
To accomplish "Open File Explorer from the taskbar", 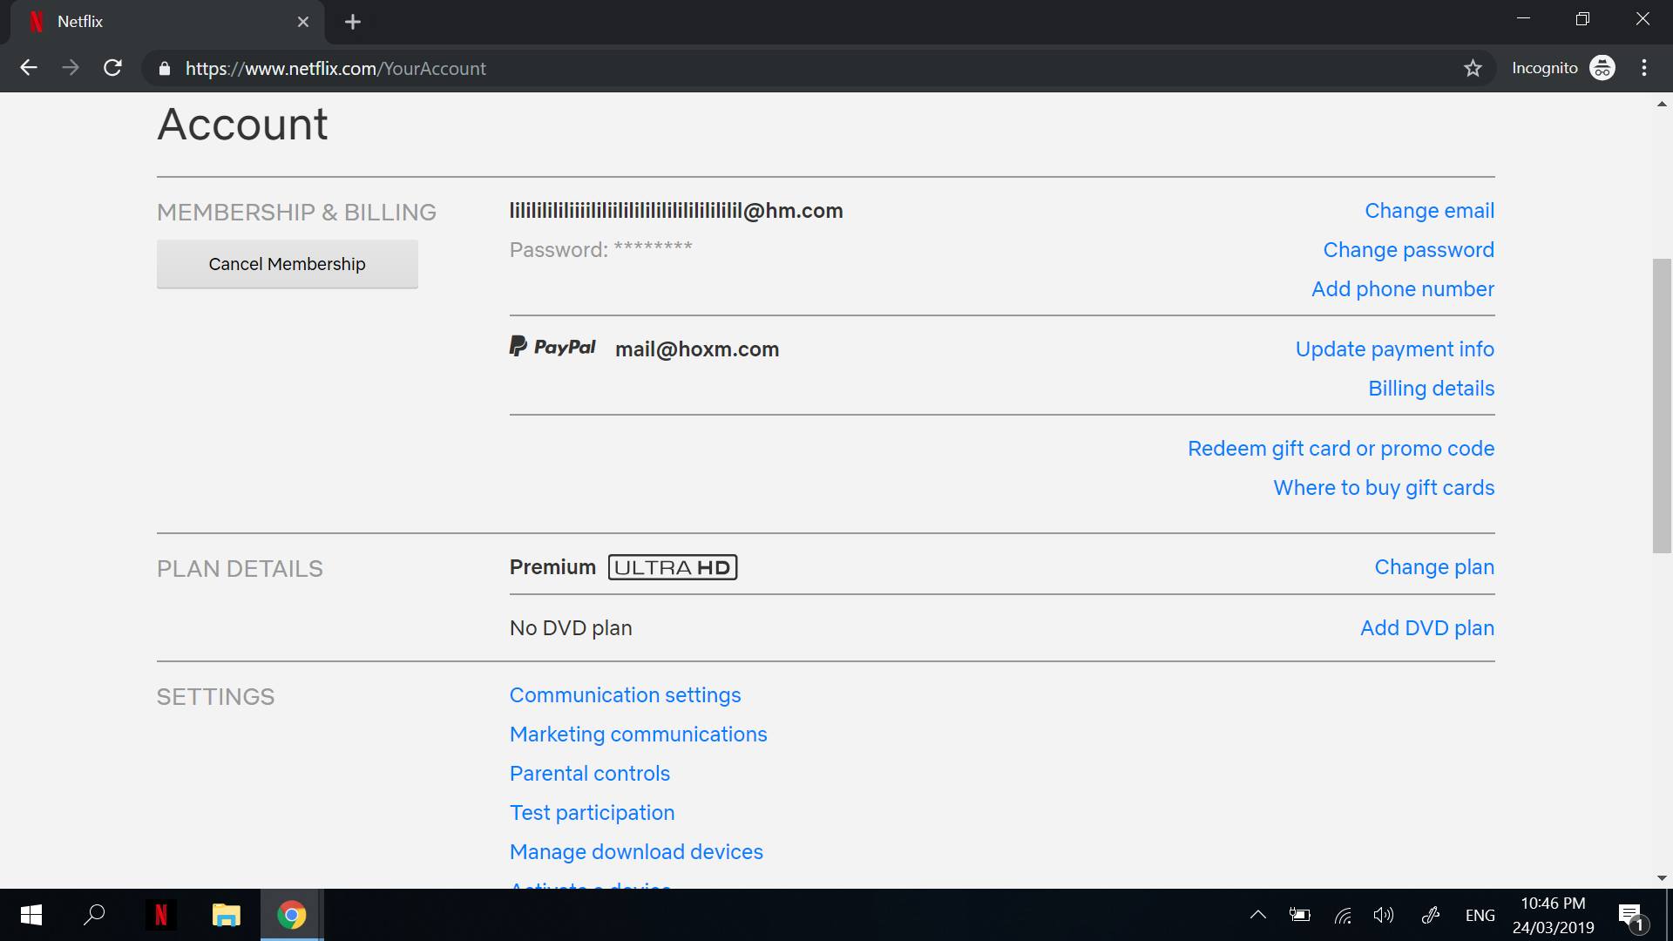I will [x=226, y=915].
